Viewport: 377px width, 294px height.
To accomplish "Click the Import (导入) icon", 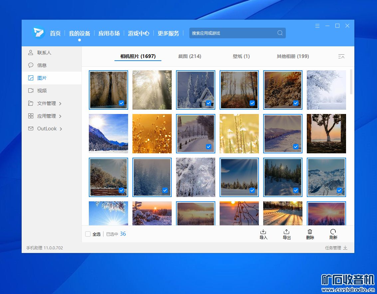I will [263, 232].
